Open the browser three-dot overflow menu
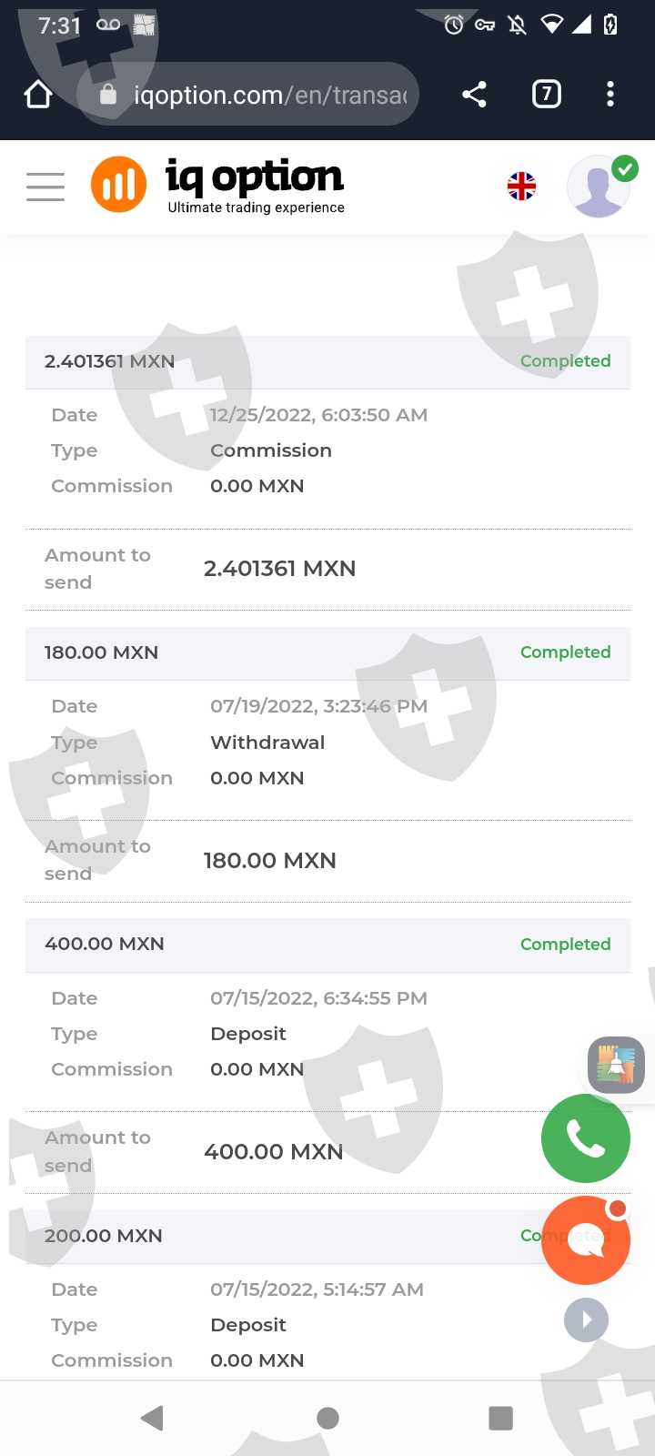655x1456 pixels. [610, 94]
